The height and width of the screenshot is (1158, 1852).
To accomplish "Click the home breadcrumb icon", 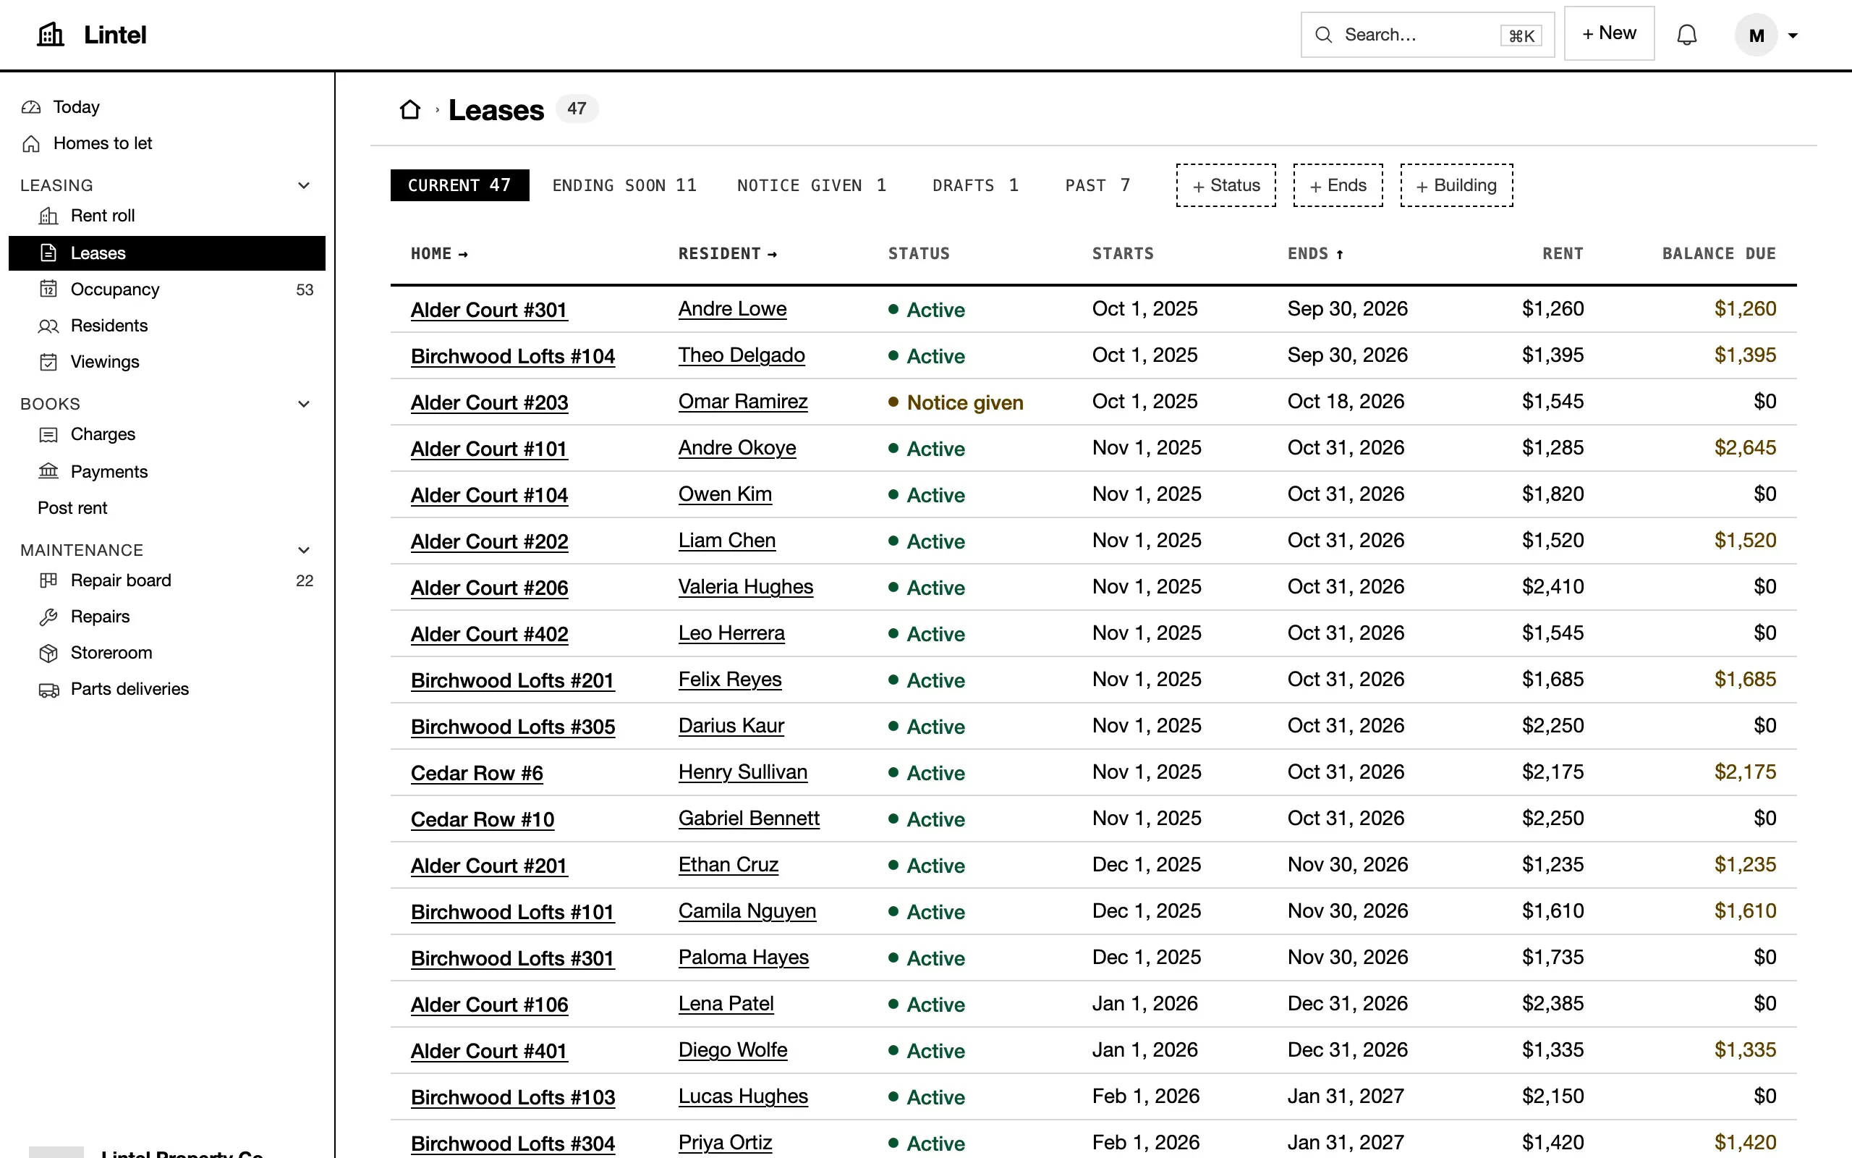I will [x=410, y=109].
